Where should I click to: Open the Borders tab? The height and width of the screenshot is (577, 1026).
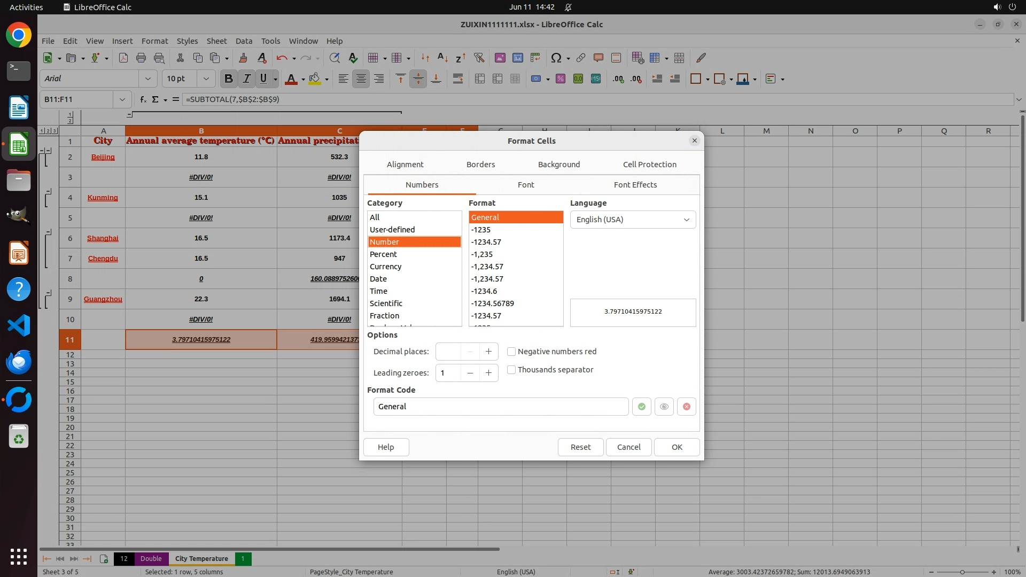coord(480,165)
